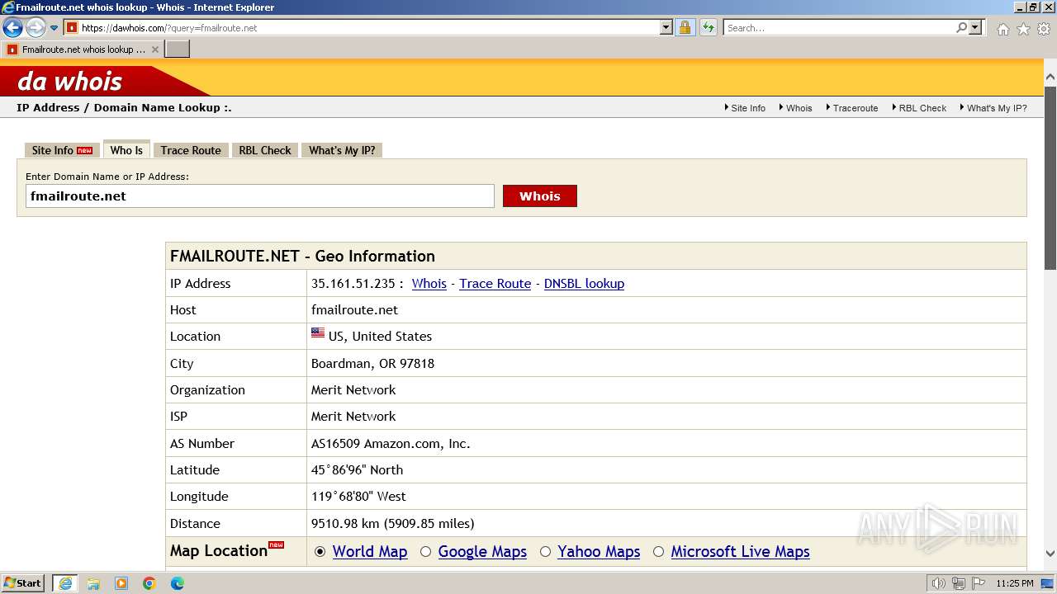Open the media player taskbar icon
The height and width of the screenshot is (594, 1057).
[121, 583]
